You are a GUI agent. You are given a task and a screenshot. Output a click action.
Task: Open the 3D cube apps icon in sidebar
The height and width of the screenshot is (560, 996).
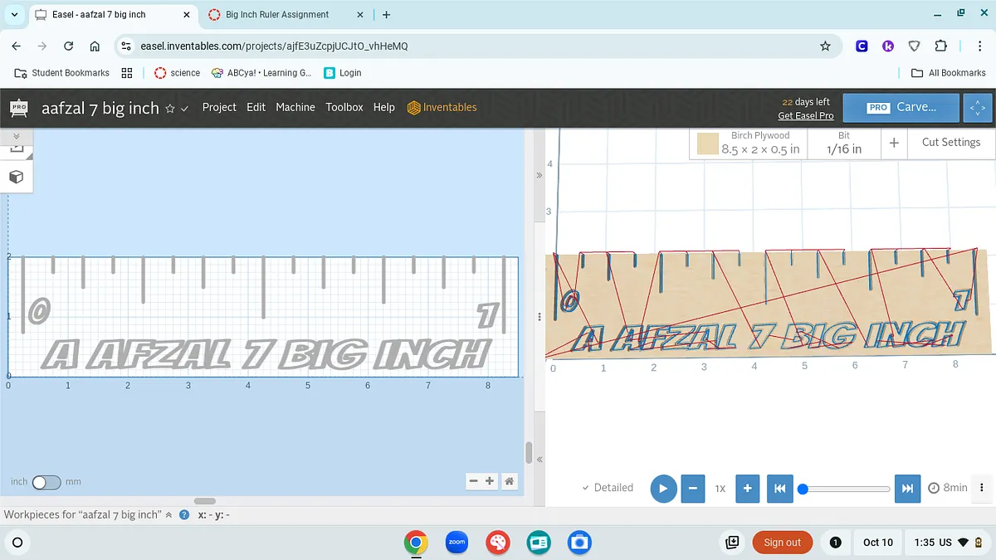(x=16, y=177)
